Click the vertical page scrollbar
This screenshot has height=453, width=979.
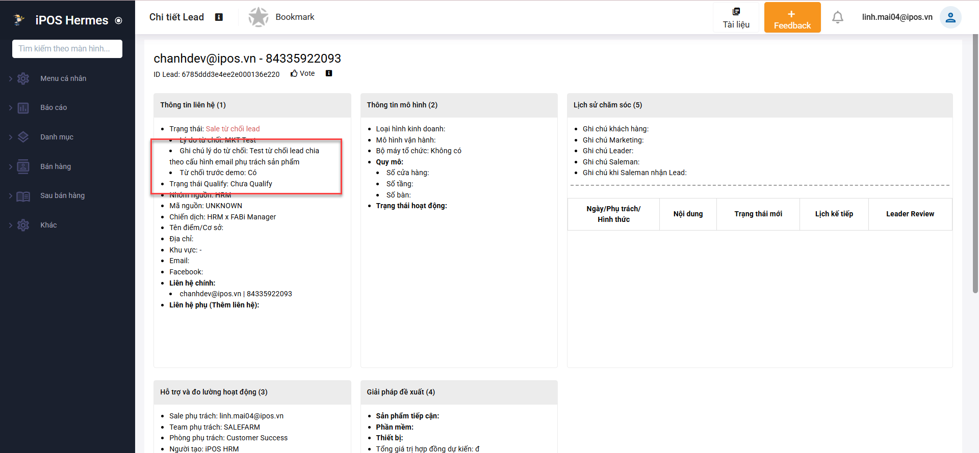point(975,164)
